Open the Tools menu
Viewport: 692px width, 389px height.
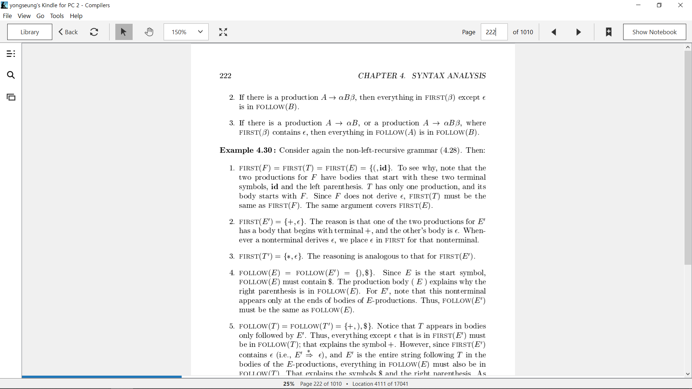[x=57, y=16]
